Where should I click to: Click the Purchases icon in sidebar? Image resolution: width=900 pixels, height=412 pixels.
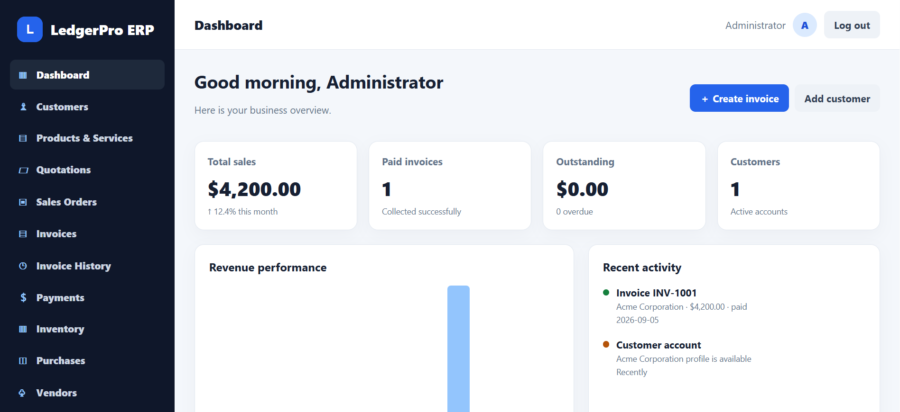[x=23, y=361]
